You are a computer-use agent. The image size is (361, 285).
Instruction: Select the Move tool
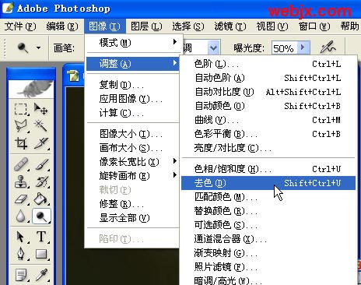point(40,109)
